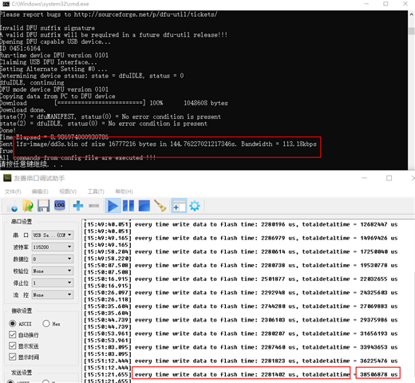This screenshot has height=383, width=415.
Task: Click log line with totaldetaltime 36225476 us
Action: (x=241, y=361)
